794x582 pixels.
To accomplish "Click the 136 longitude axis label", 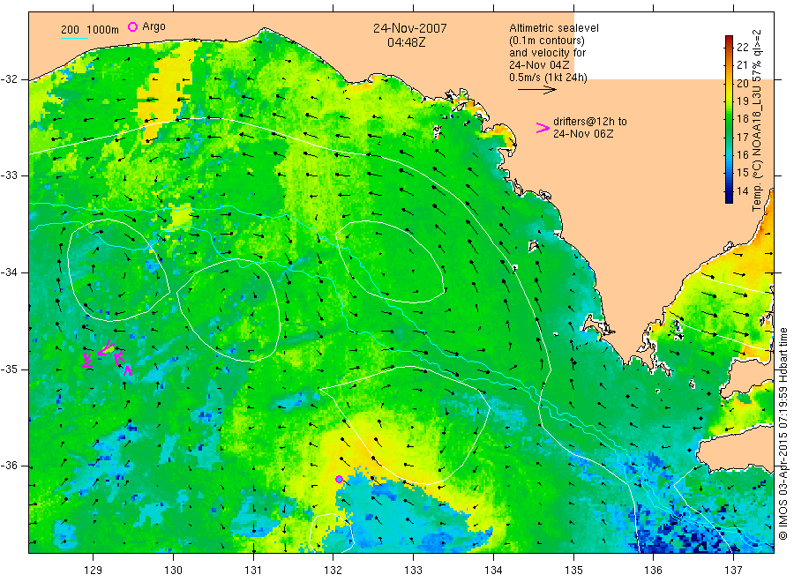I will click(653, 571).
